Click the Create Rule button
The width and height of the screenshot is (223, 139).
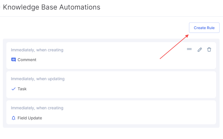click(x=204, y=28)
